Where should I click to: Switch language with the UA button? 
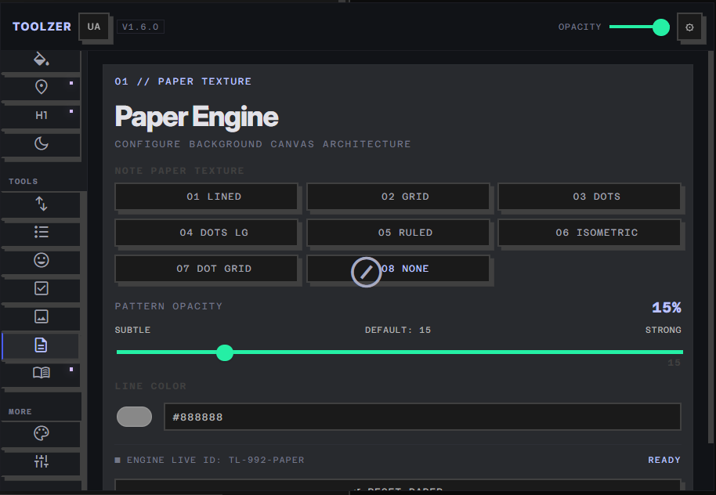pos(94,27)
